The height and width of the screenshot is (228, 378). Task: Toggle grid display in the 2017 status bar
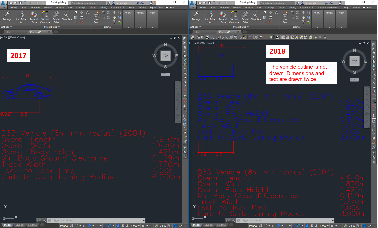pyautogui.click(x=72, y=226)
